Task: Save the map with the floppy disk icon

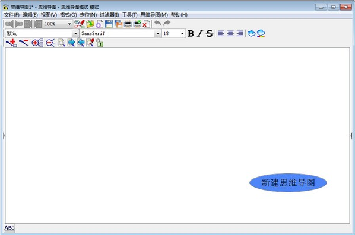Action: pos(109,24)
